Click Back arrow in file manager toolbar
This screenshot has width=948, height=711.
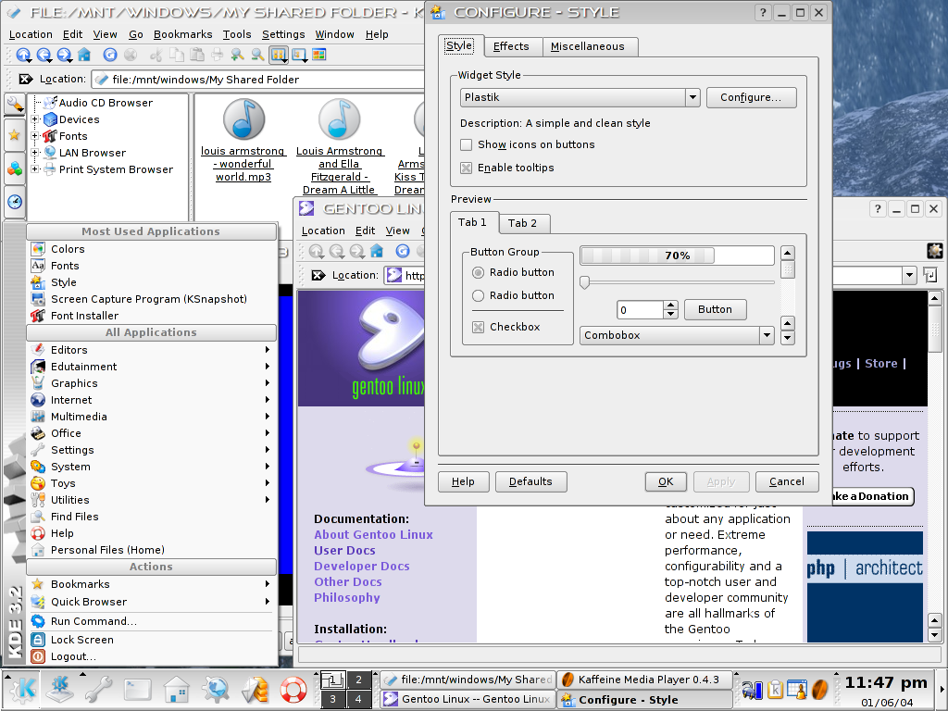click(44, 55)
